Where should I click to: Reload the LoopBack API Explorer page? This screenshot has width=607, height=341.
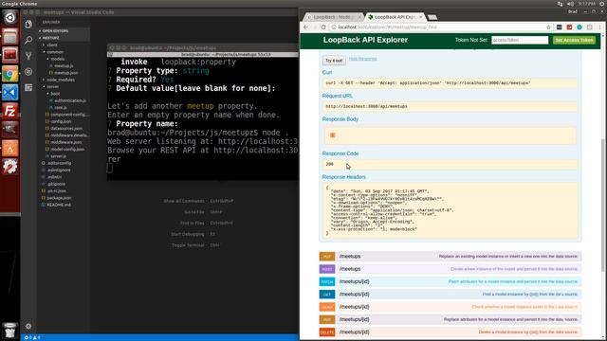[x=323, y=27]
